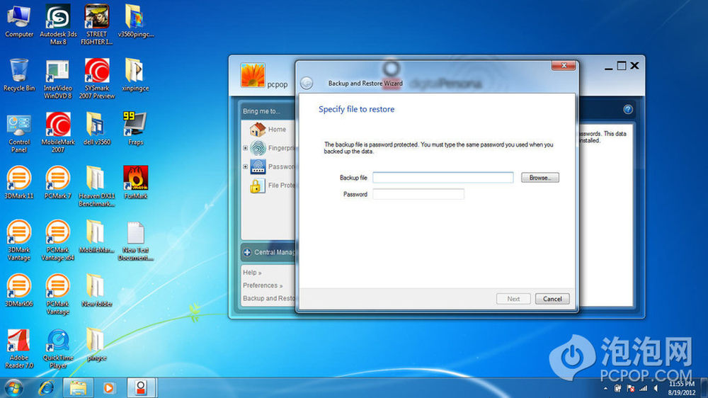Open the Help link in sidebar
Screen dimensions: 708x398
[252, 273]
